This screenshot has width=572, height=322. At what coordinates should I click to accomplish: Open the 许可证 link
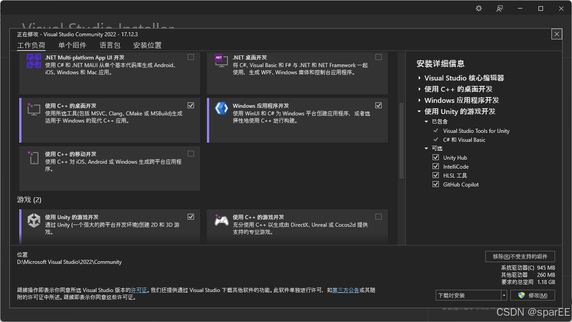tap(139, 290)
